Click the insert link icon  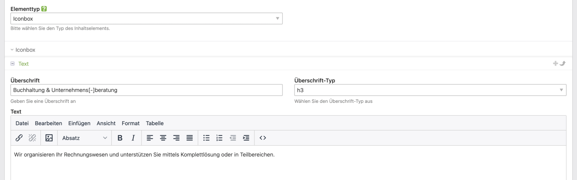pos(19,138)
